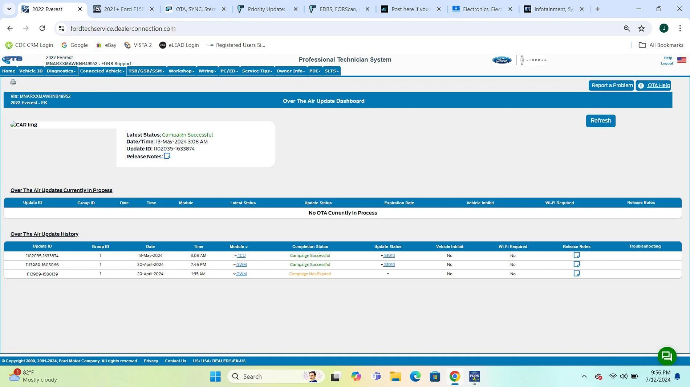This screenshot has height=387, width=690.
Task: View site information icon in address bar
Action: (x=61, y=28)
